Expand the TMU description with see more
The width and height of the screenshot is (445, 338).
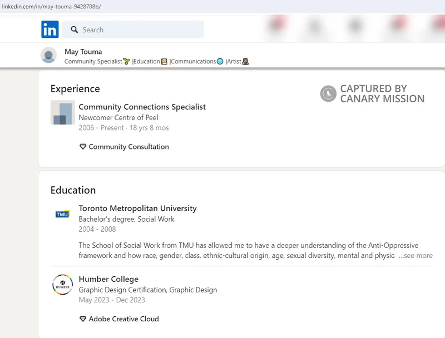(x=417, y=256)
